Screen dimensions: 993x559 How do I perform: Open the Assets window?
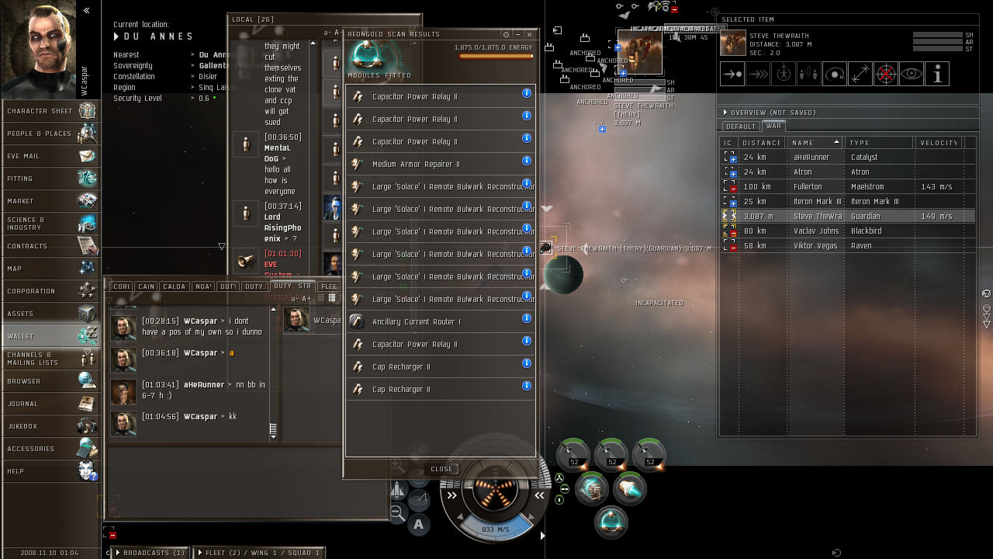point(51,314)
